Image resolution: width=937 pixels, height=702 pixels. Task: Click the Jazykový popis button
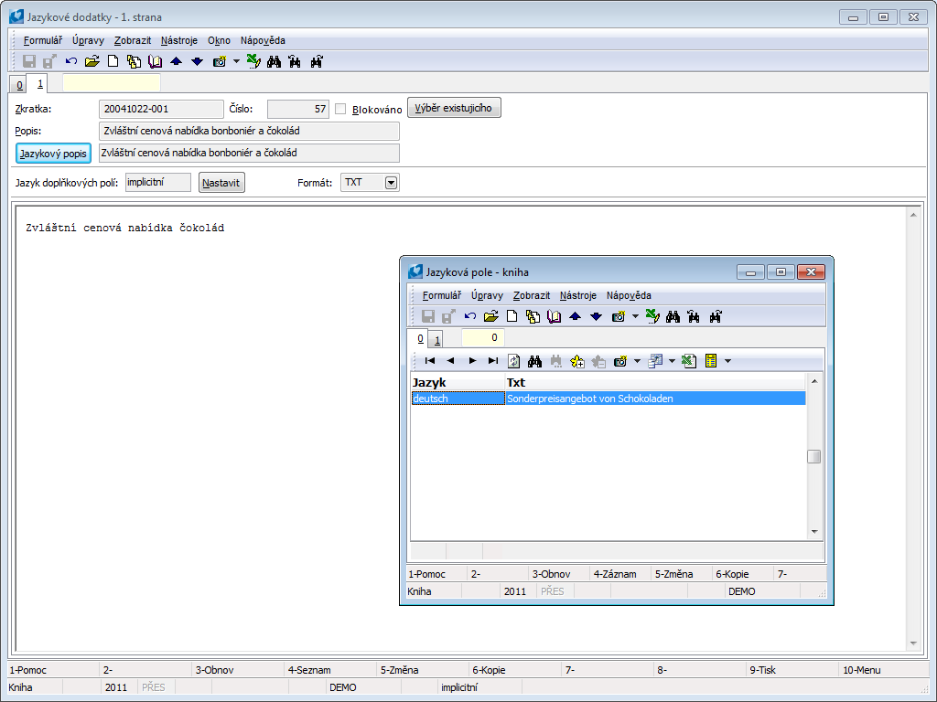click(53, 154)
